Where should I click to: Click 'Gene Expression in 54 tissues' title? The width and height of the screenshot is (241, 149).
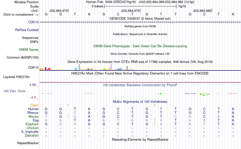coord(140,62)
